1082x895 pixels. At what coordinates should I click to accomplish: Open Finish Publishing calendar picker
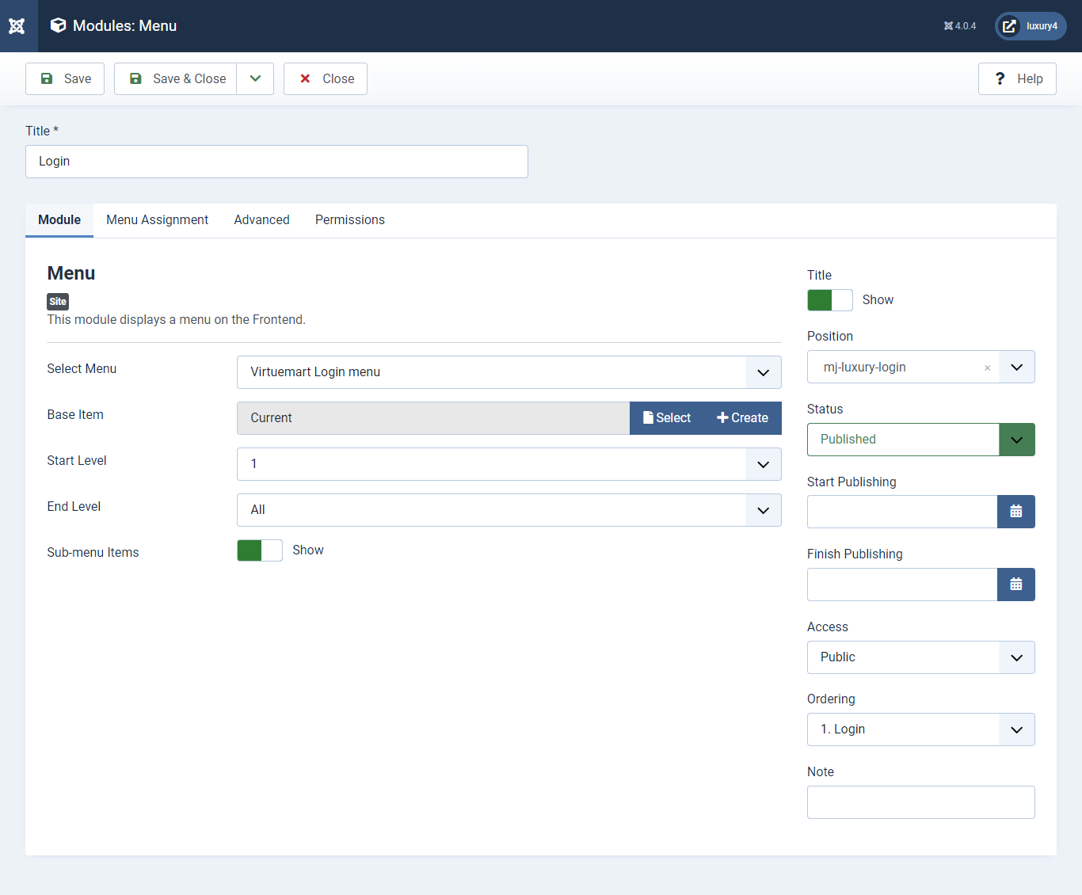tap(1015, 585)
